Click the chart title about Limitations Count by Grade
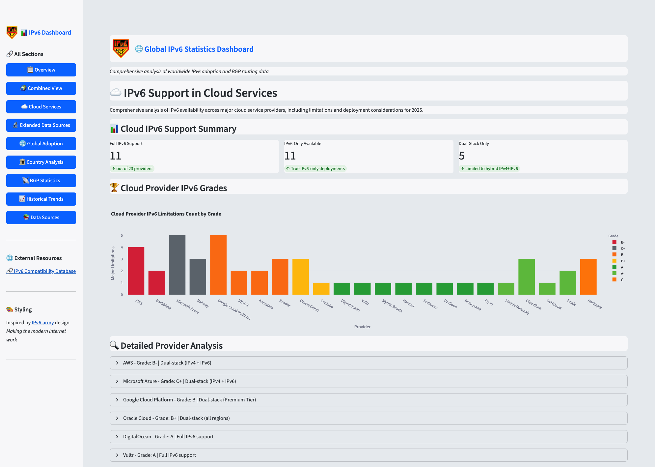 pyautogui.click(x=166, y=214)
